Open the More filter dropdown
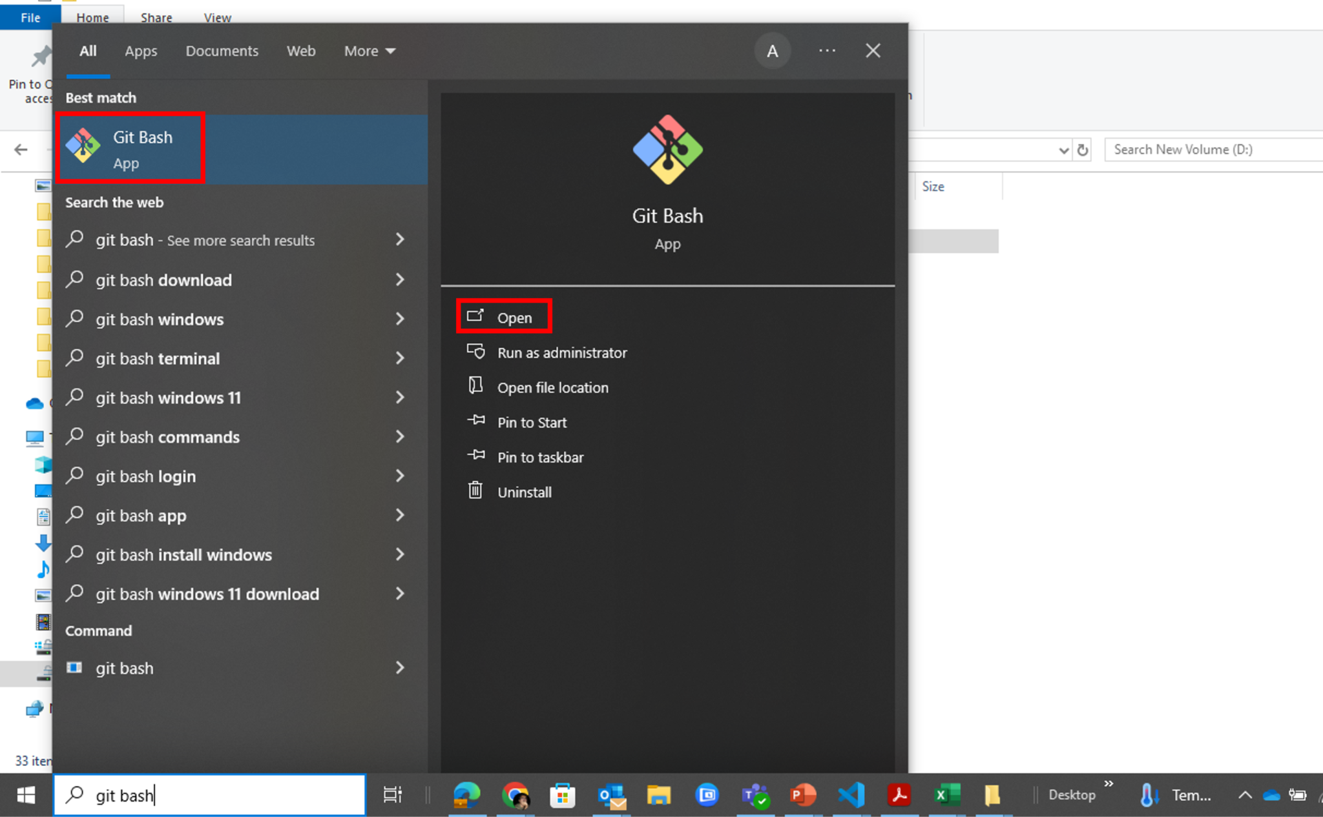 pos(368,50)
